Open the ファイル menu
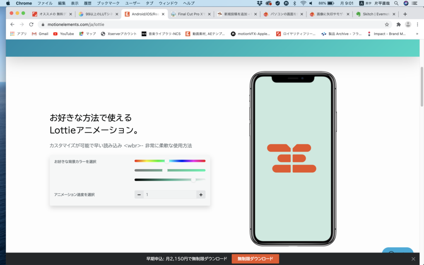The width and height of the screenshot is (424, 265). point(45,3)
